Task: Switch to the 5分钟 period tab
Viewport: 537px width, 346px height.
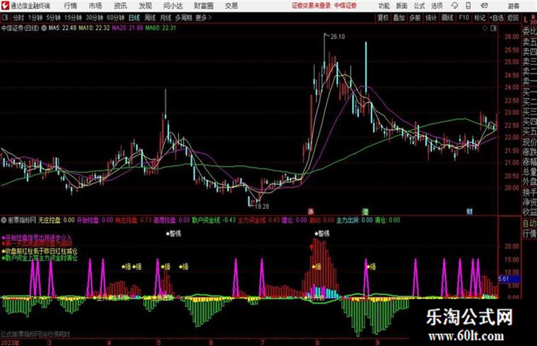Action: pos(53,18)
